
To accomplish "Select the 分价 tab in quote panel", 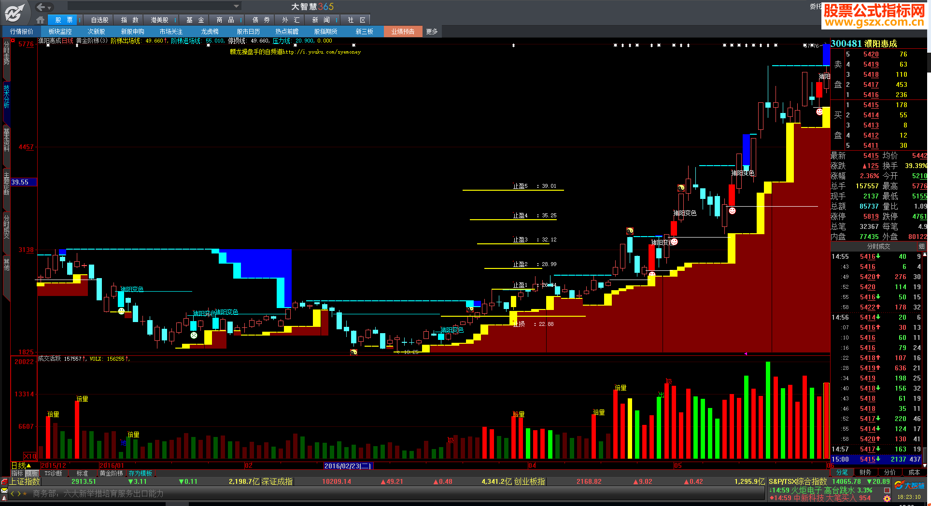I will tap(890, 472).
